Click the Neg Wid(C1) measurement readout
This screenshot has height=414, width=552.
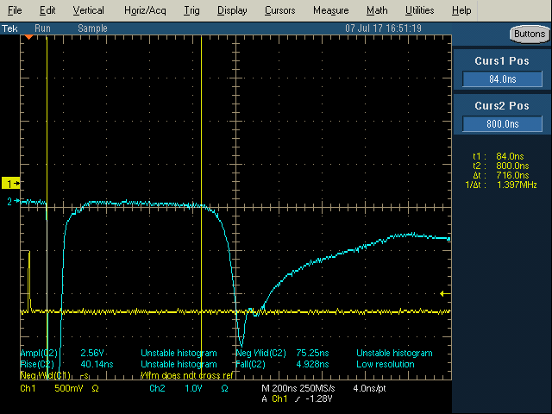(x=54, y=376)
